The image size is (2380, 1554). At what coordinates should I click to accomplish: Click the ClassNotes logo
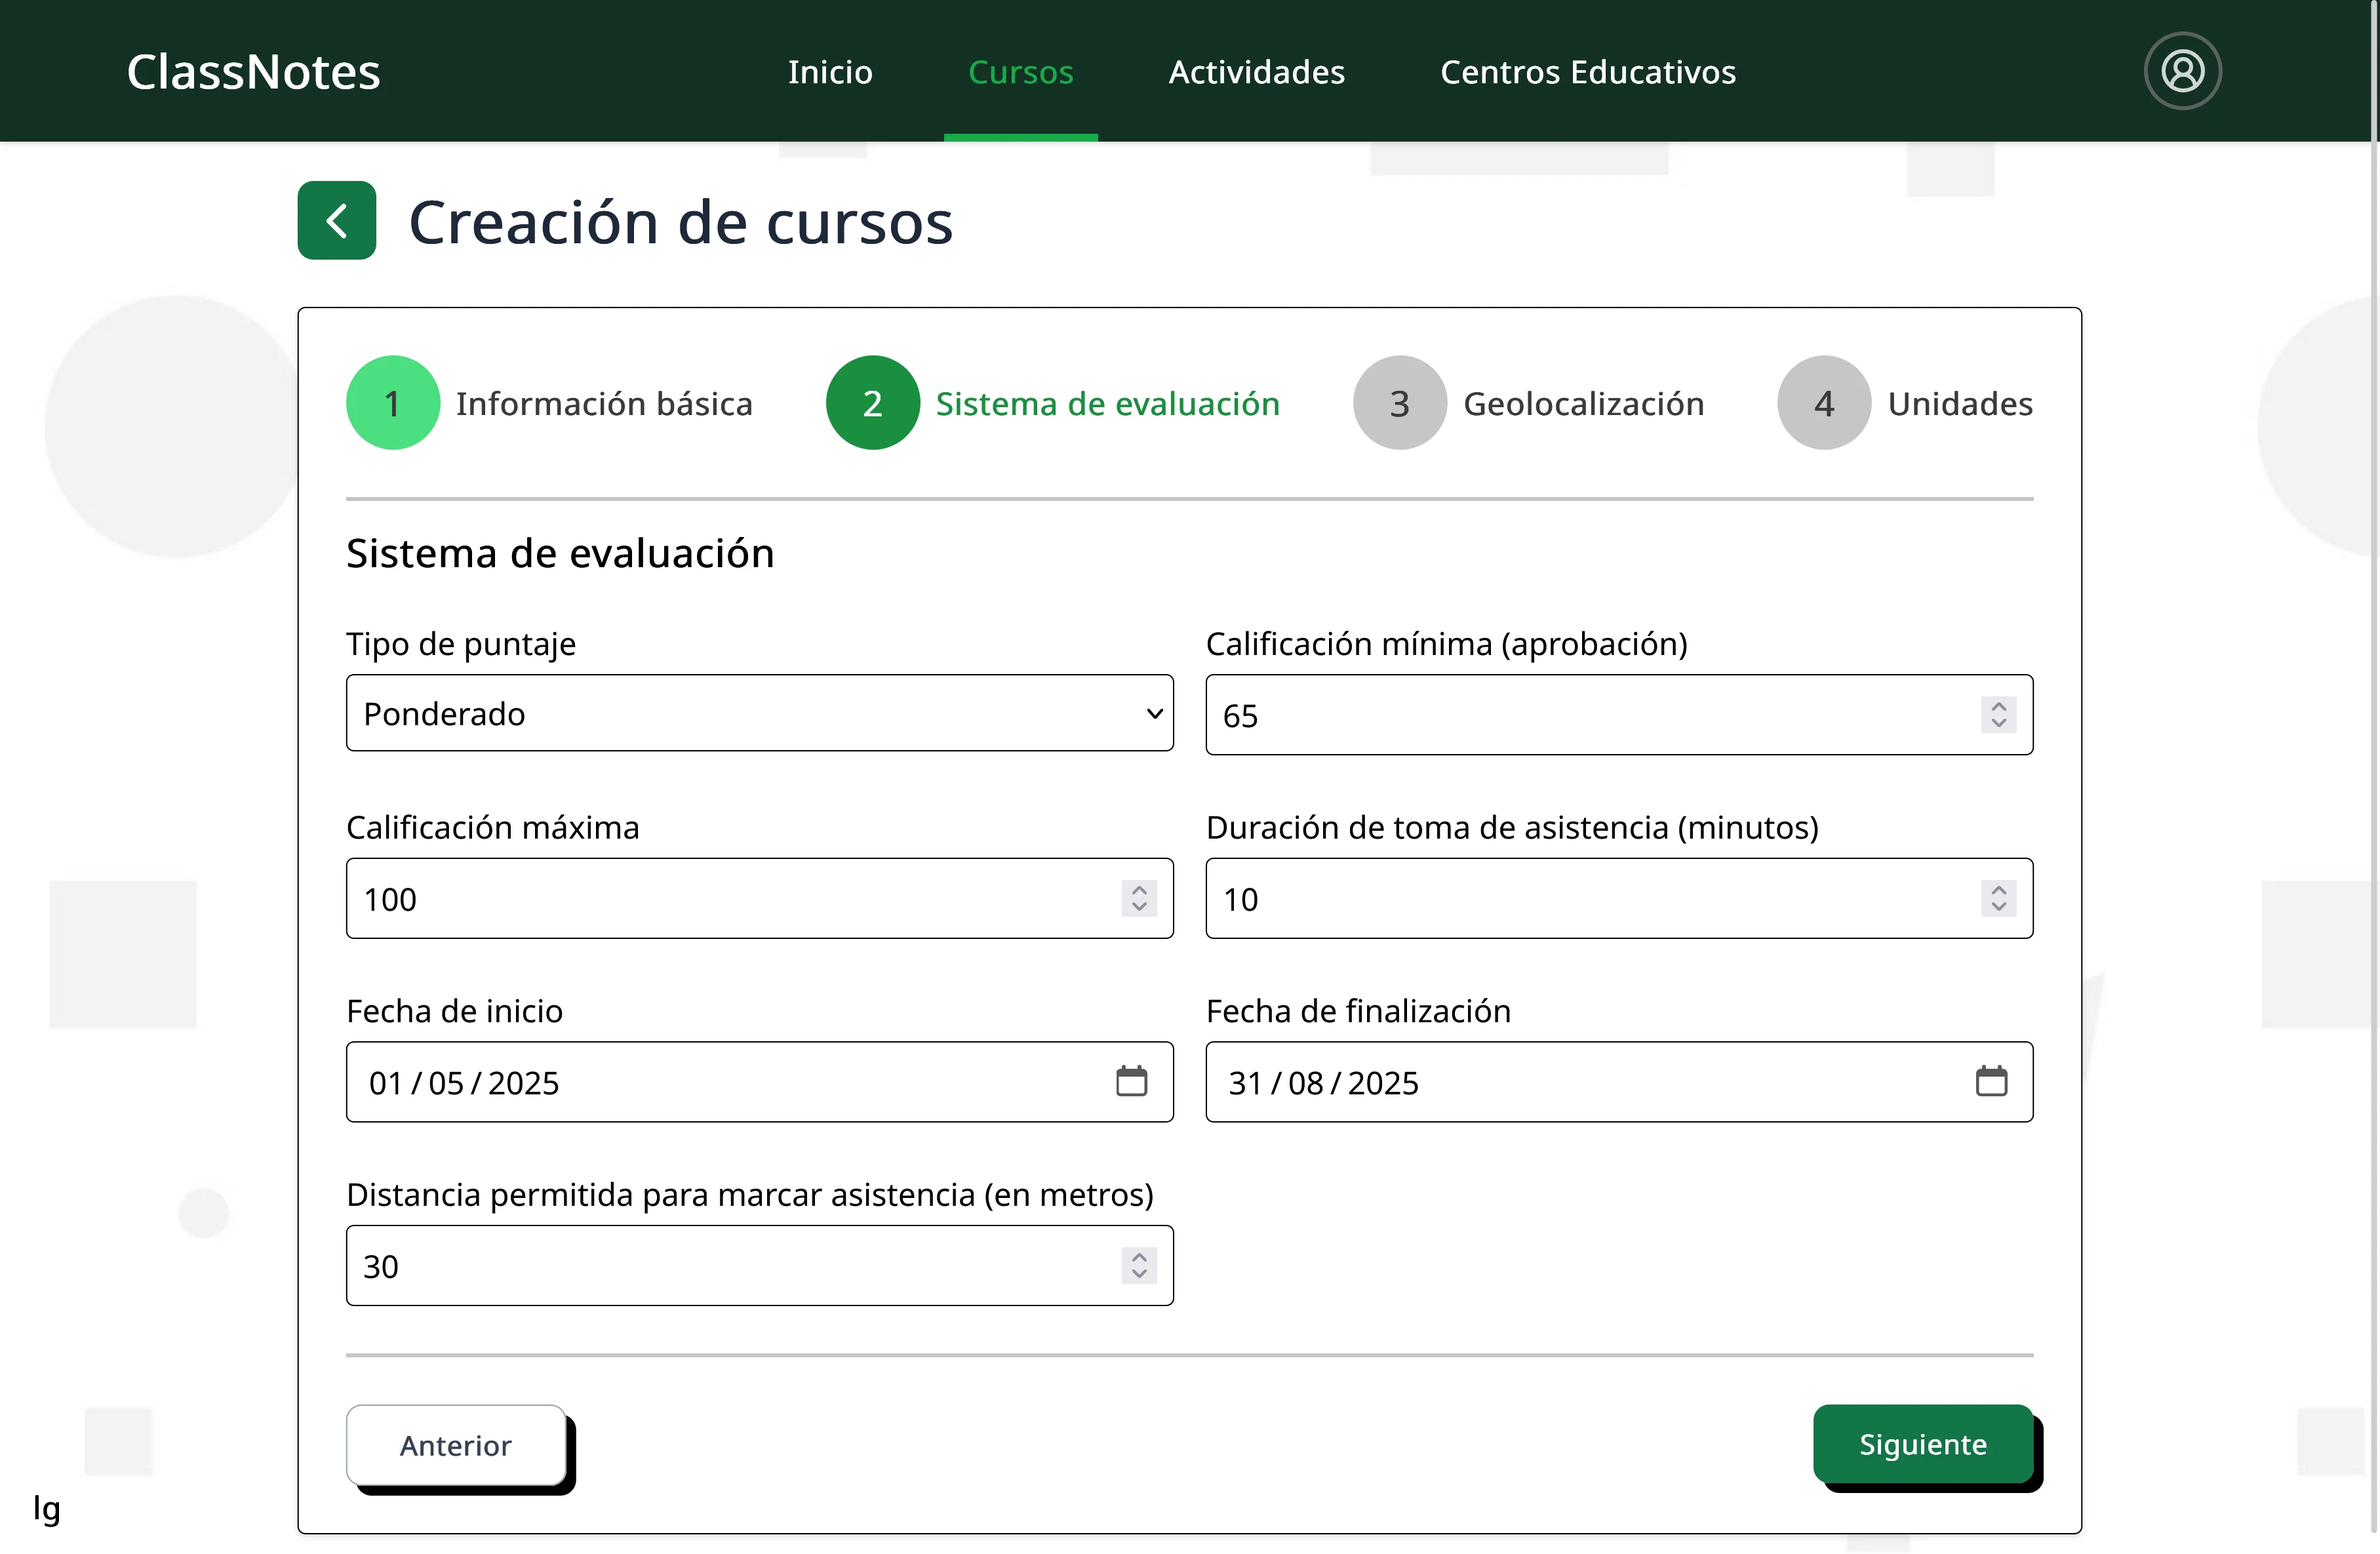(x=253, y=70)
